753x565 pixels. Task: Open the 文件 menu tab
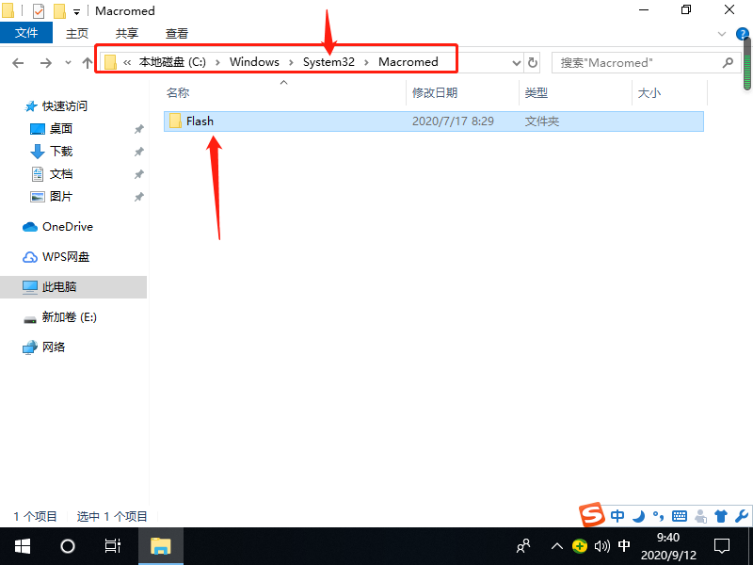(x=26, y=33)
